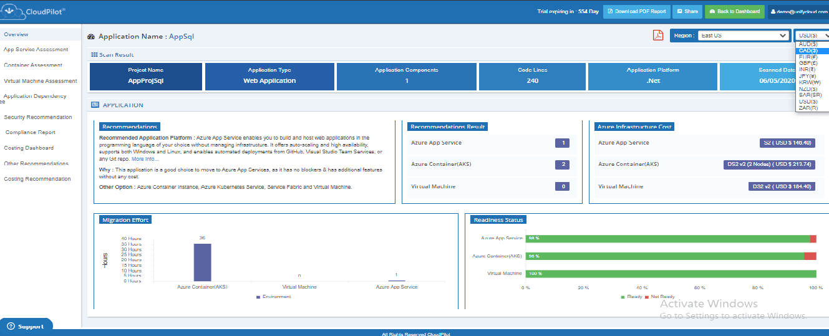Click the Ready legend entry
Screen dimensions: 829x336
coord(631,297)
